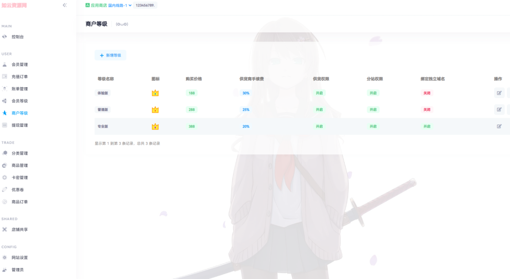The height and width of the screenshot is (279, 510).
Task: Click the edit icon for the 专业版 row
Action: (499, 127)
